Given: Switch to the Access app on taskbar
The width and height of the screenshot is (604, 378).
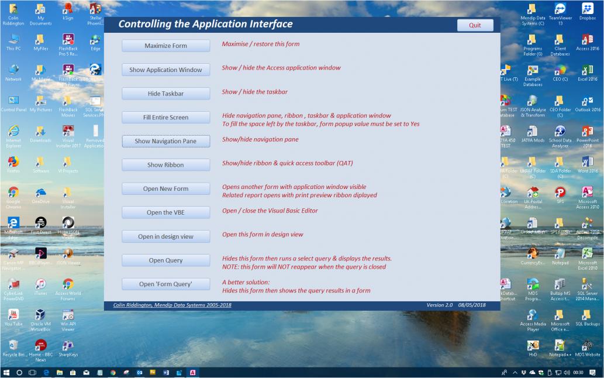Looking at the screenshot, I should point(192,373).
